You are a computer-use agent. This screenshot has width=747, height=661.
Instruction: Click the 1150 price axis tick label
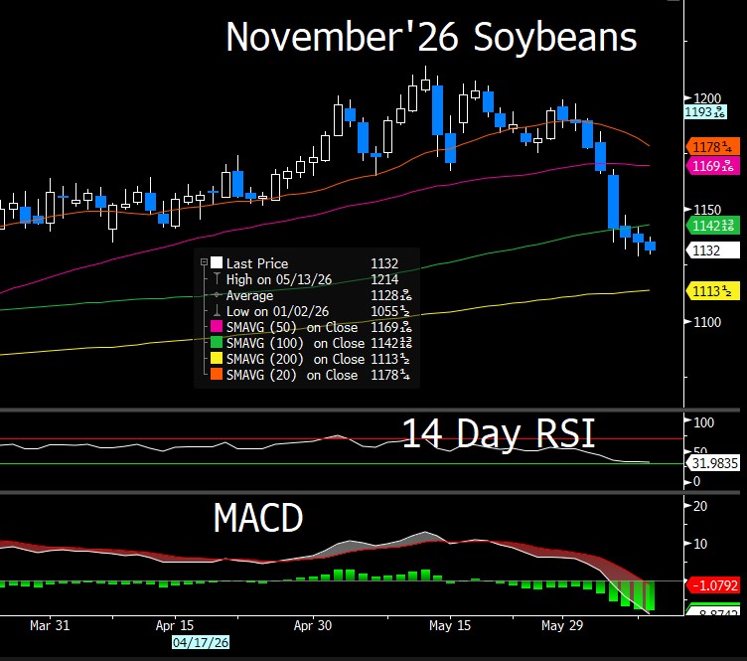tap(707, 210)
